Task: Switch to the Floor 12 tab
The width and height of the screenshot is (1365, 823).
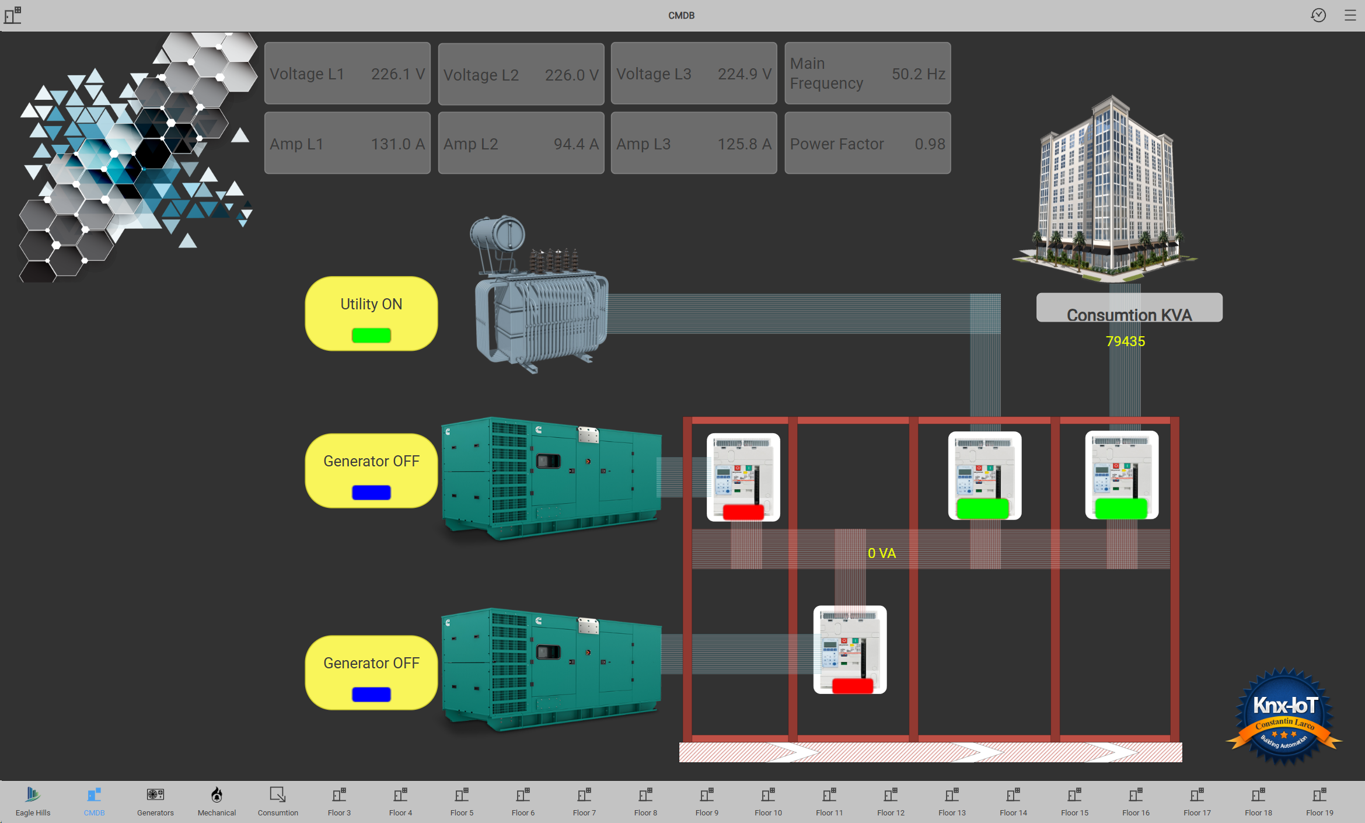Action: click(x=891, y=800)
